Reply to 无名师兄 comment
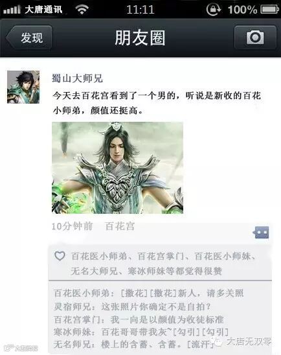The width and height of the screenshot is (281, 355). 134,345
